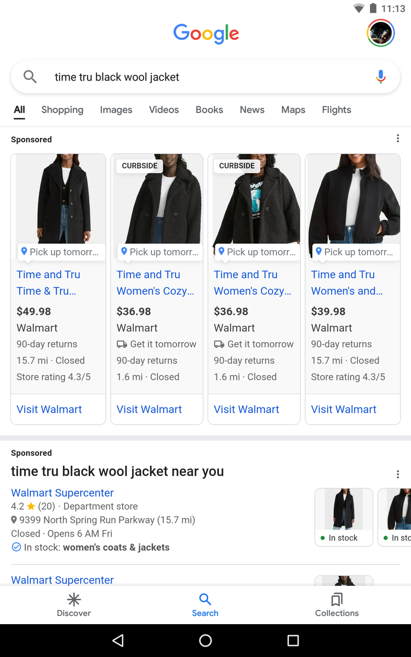Viewport: 411px width, 657px height.
Task: Open the first Walmart Supercenter listing
Action: click(62, 493)
